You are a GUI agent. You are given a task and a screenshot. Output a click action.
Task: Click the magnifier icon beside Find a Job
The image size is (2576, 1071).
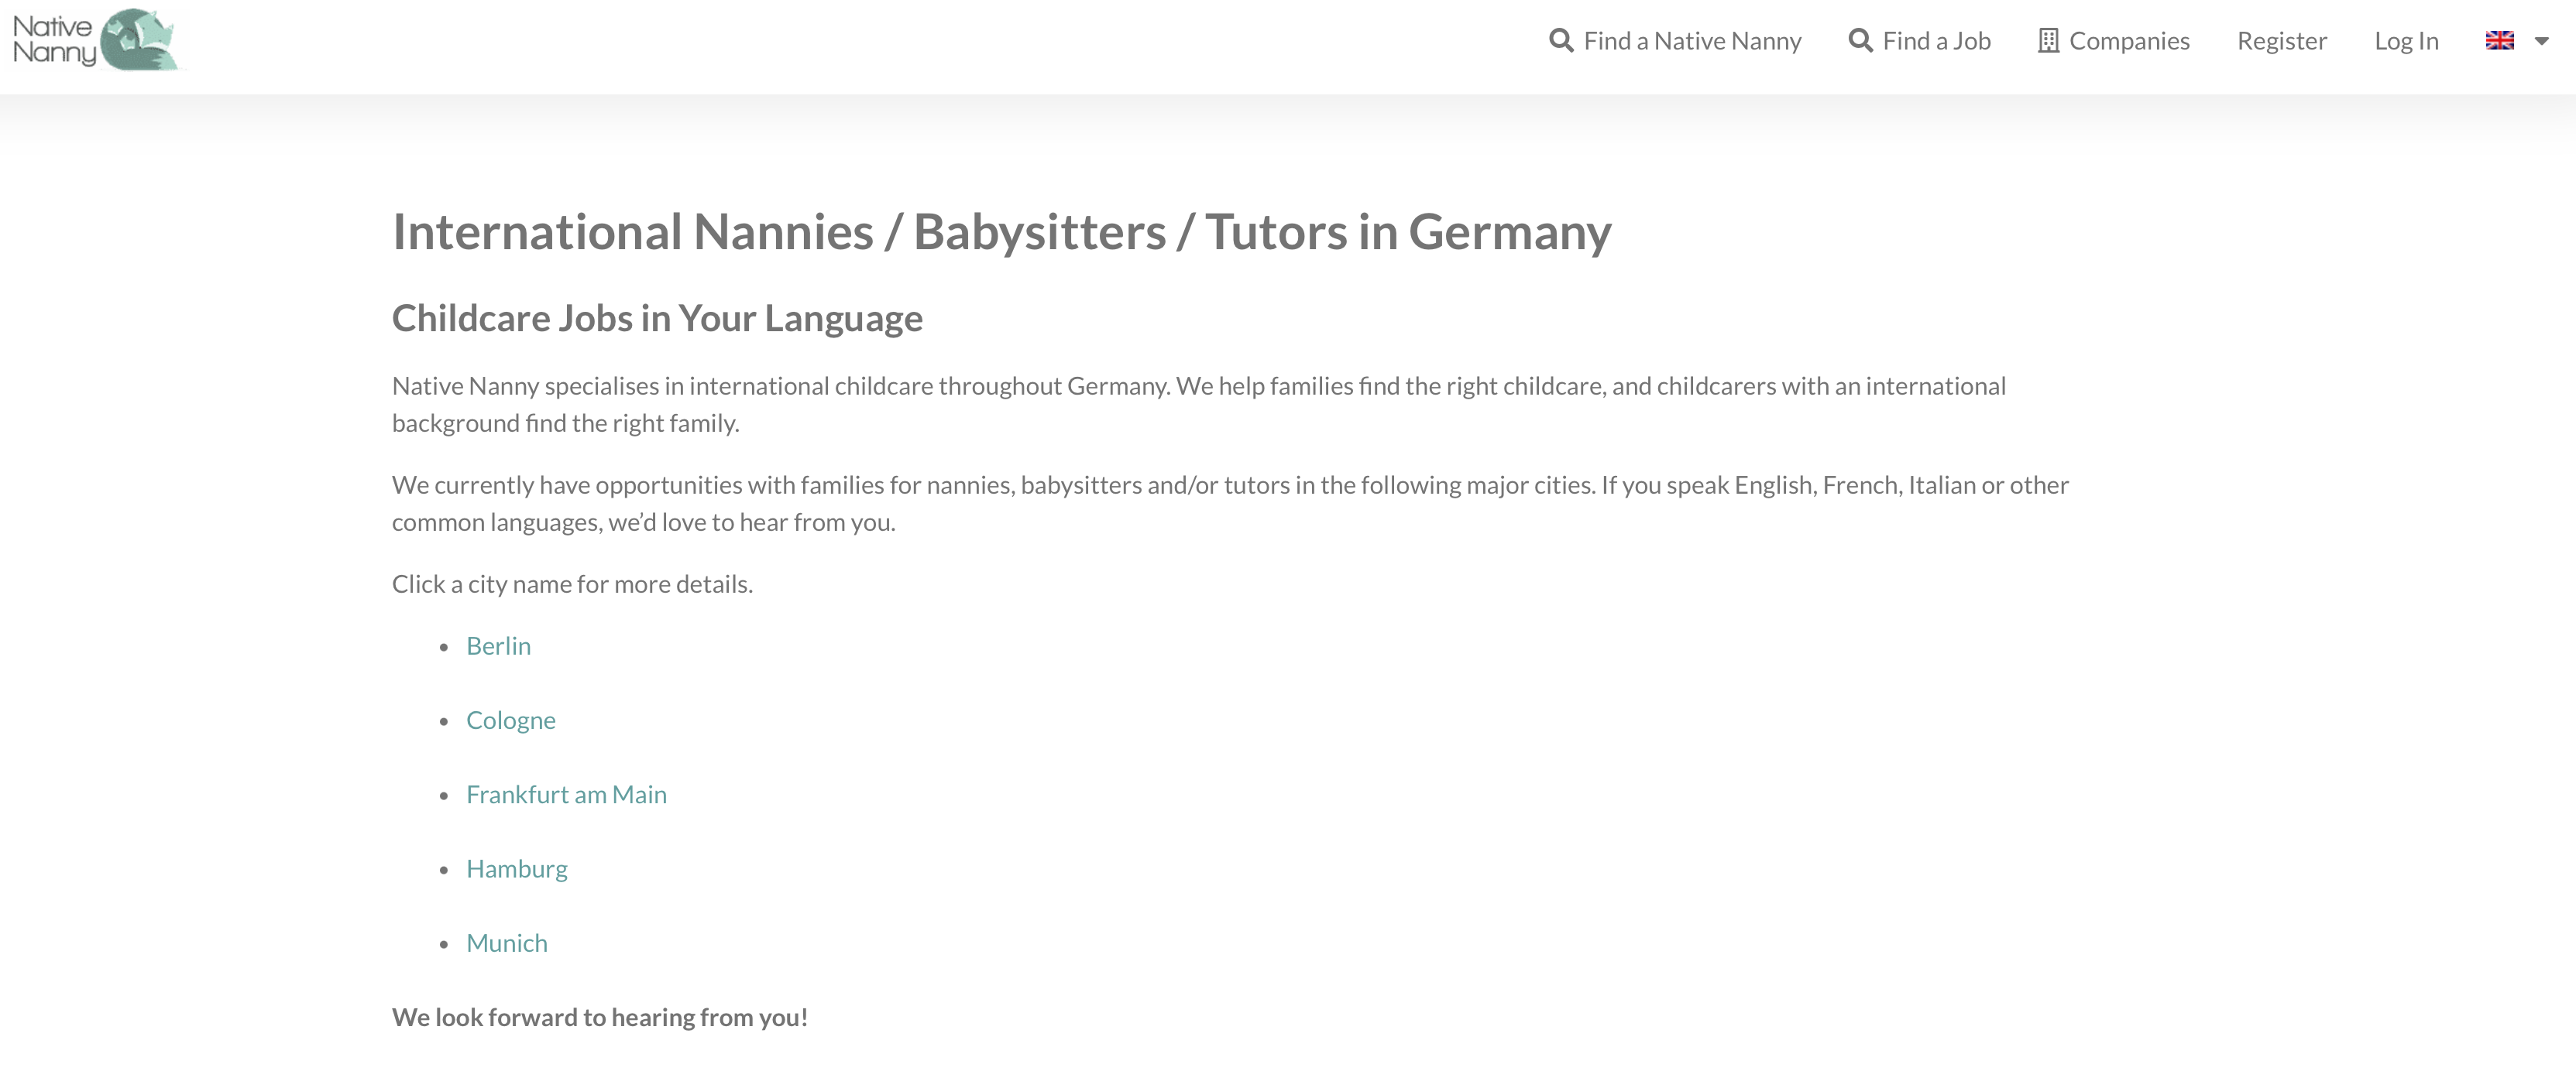pyautogui.click(x=1860, y=41)
